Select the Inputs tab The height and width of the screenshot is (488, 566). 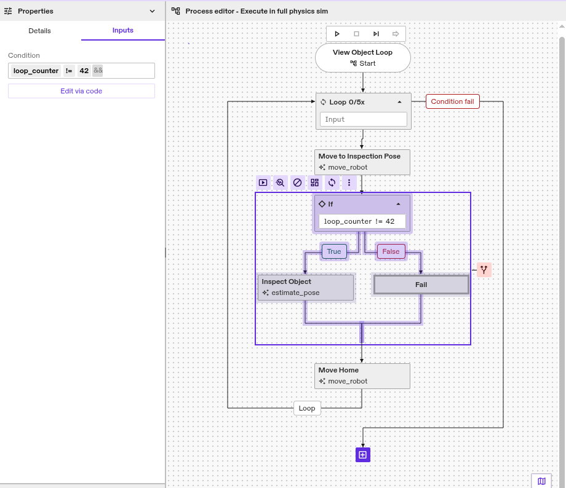[123, 31]
